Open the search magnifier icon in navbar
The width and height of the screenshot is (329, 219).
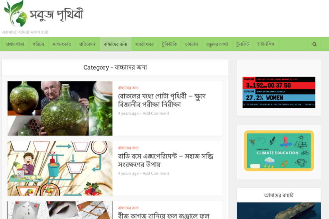click(x=314, y=44)
